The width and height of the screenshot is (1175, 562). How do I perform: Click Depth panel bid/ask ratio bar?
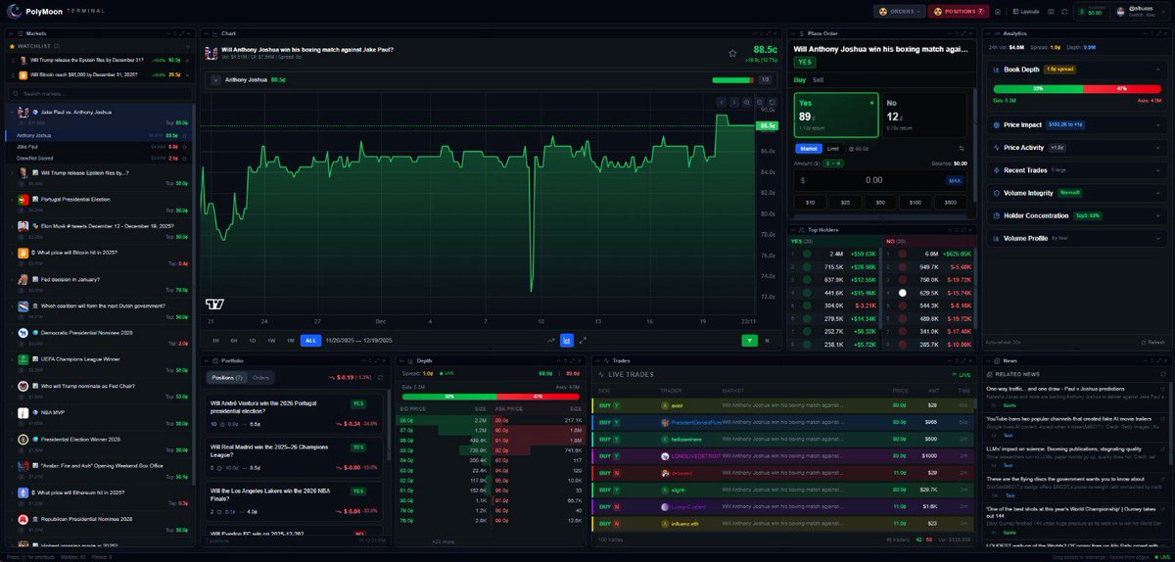click(491, 397)
